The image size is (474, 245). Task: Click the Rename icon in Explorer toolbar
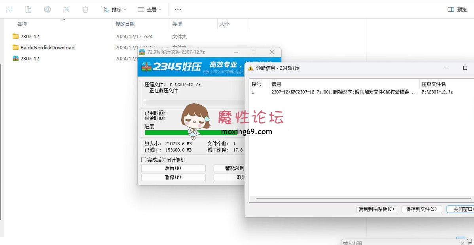(47, 9)
